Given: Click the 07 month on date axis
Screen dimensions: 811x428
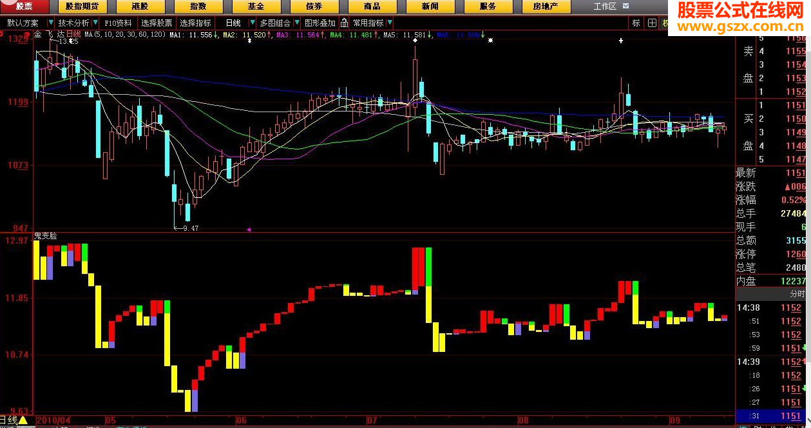Looking at the screenshot, I should coord(371,420).
